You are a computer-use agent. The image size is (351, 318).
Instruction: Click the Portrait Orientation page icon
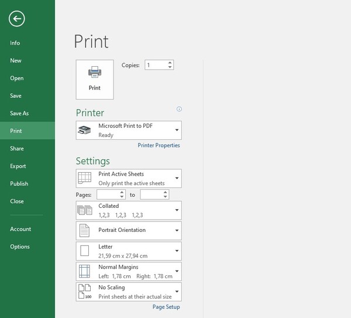(x=84, y=230)
